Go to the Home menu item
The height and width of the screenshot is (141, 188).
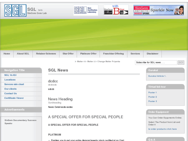pos(7,54)
